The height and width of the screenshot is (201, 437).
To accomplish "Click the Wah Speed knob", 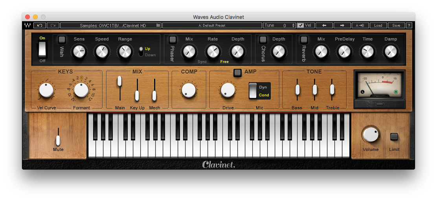I will coord(102,52).
